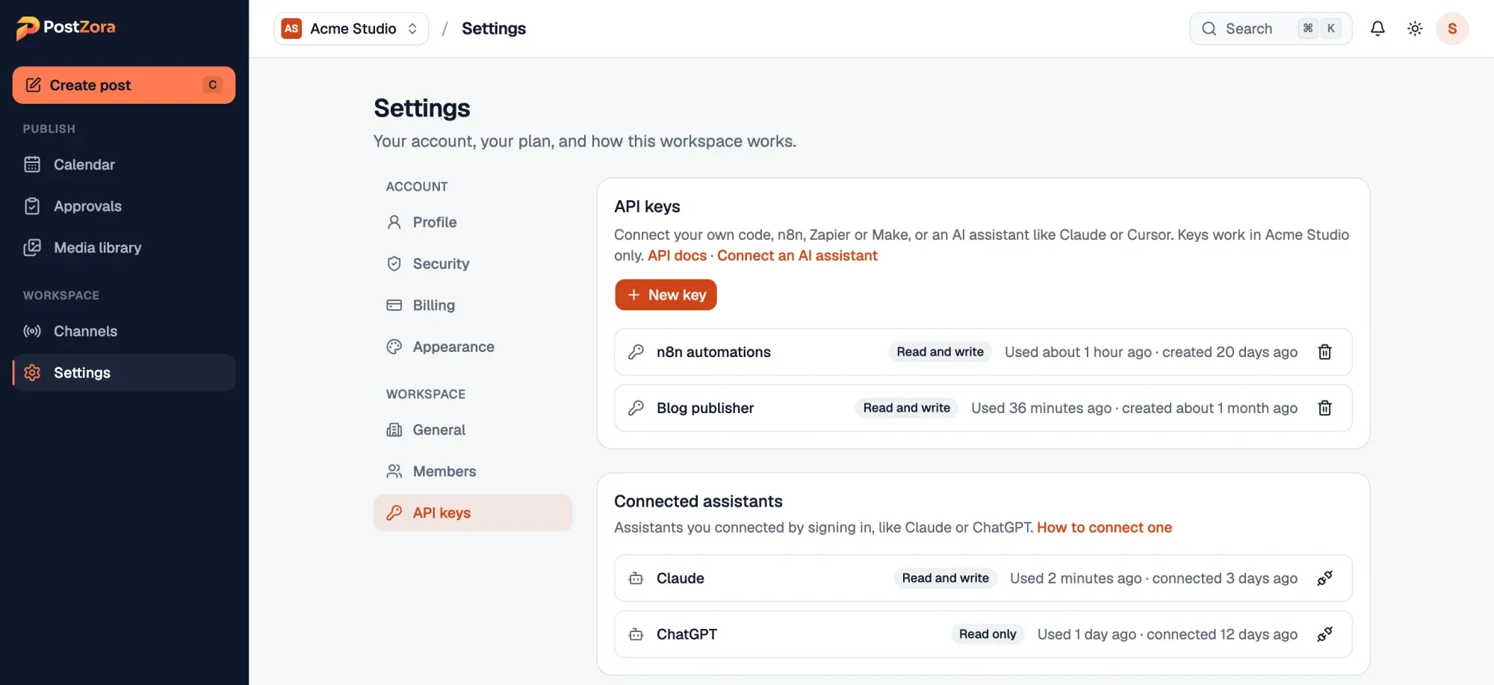
Task: Click the Create post button
Action: (x=124, y=85)
